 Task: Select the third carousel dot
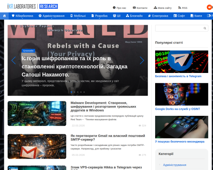coord(78,92)
